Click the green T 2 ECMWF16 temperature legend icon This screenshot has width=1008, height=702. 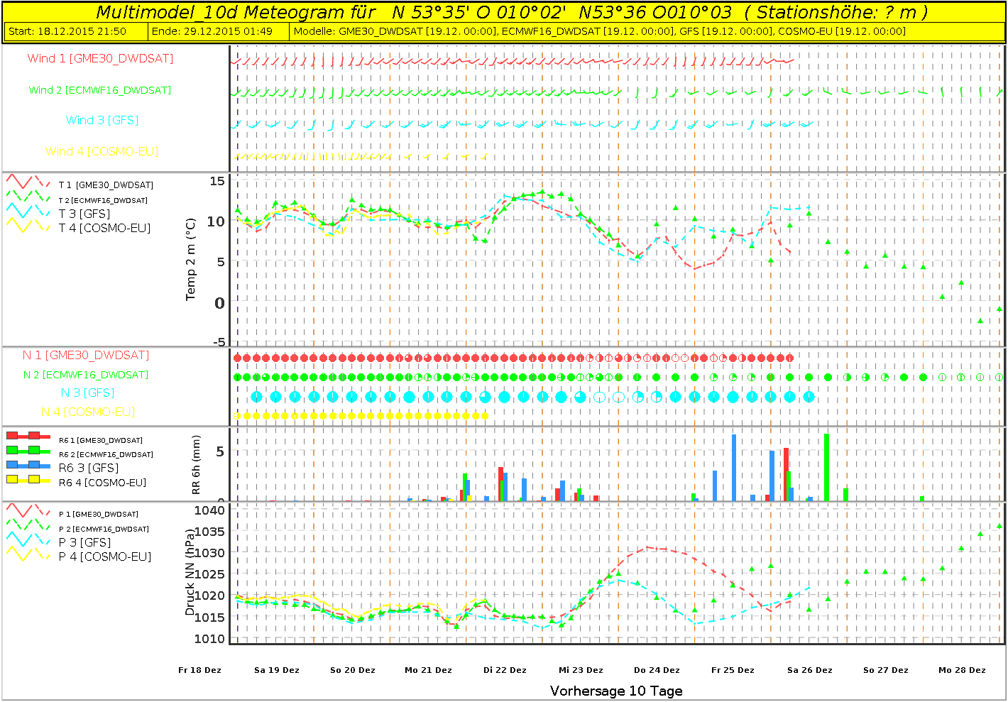pyautogui.click(x=28, y=196)
